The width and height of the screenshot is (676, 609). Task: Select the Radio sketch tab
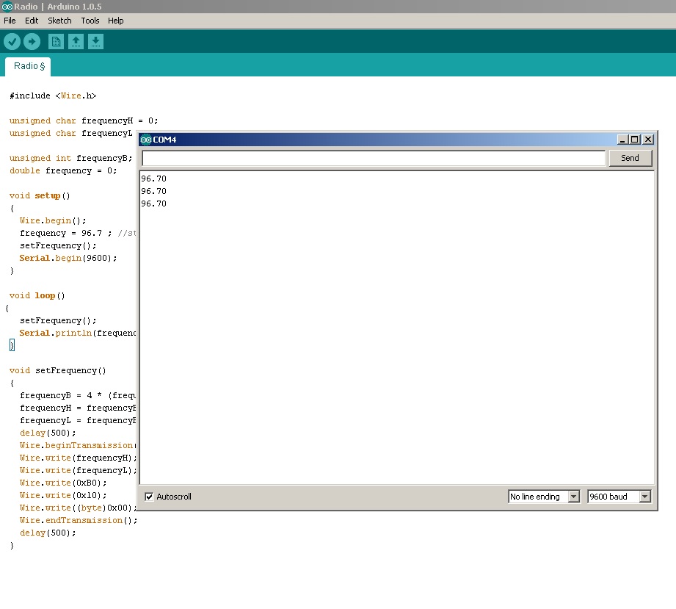click(28, 66)
